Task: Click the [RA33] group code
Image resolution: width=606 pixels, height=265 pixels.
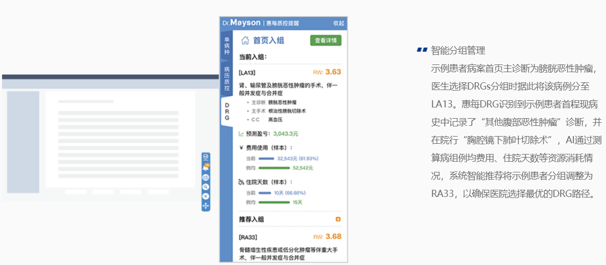Action: (x=248, y=237)
